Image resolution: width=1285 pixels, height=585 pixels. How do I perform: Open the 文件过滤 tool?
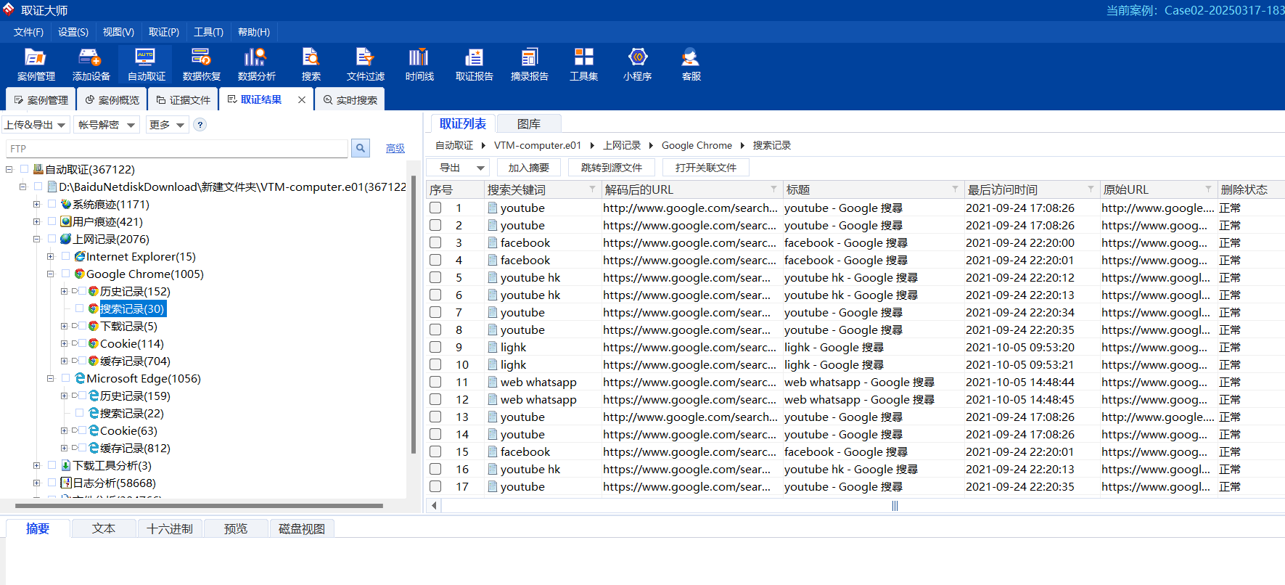[x=365, y=65]
